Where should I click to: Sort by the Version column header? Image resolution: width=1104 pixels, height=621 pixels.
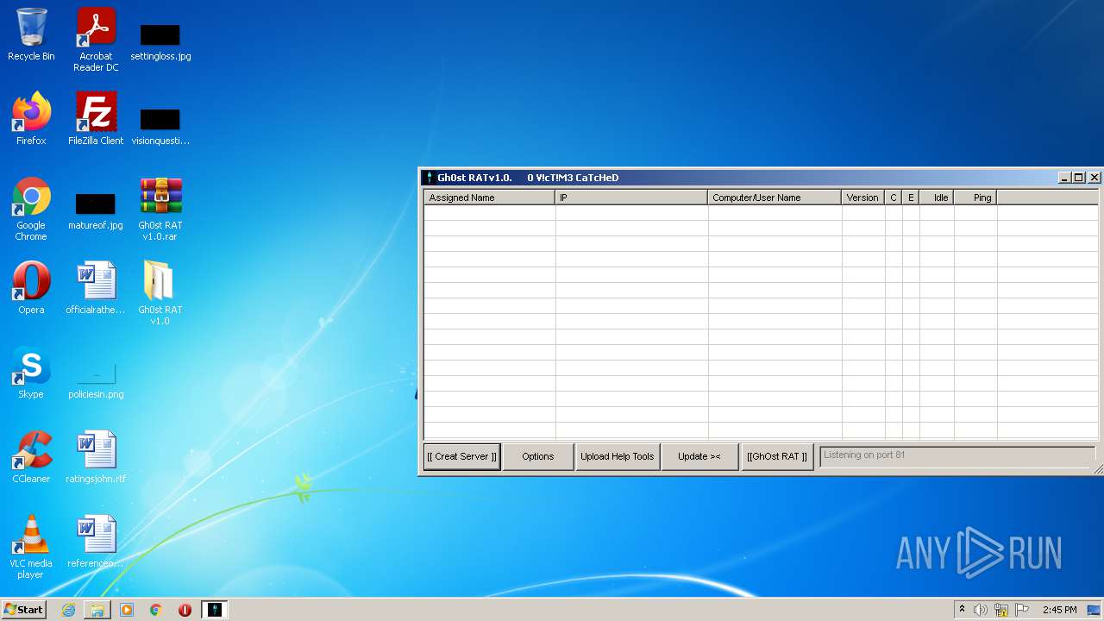pos(862,198)
